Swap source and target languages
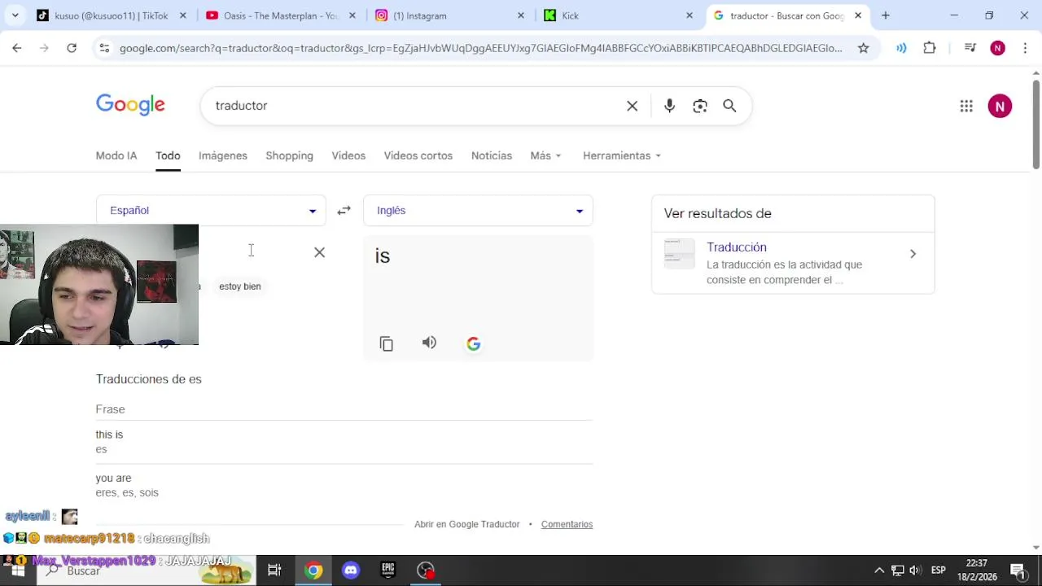Image resolution: width=1042 pixels, height=586 pixels. click(344, 210)
